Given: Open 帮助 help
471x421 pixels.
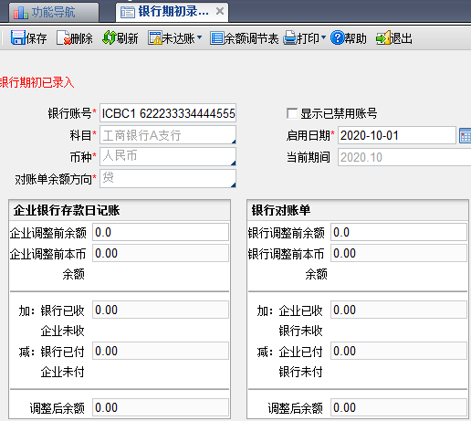Looking at the screenshot, I should pyautogui.click(x=349, y=38).
